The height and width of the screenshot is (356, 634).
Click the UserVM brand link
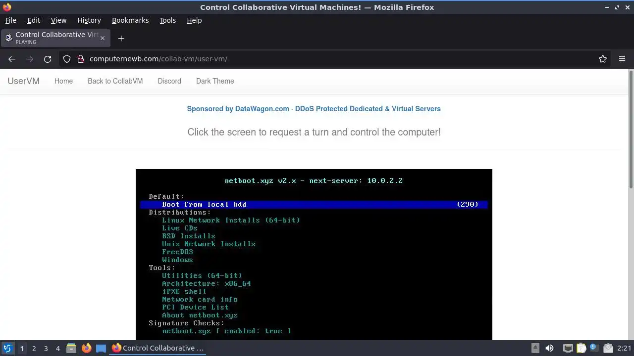click(x=23, y=81)
